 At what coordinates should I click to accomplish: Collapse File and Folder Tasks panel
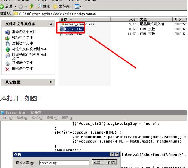pyautogui.click(x=51, y=24)
